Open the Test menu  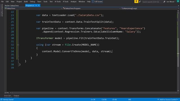click(x=51, y=2)
